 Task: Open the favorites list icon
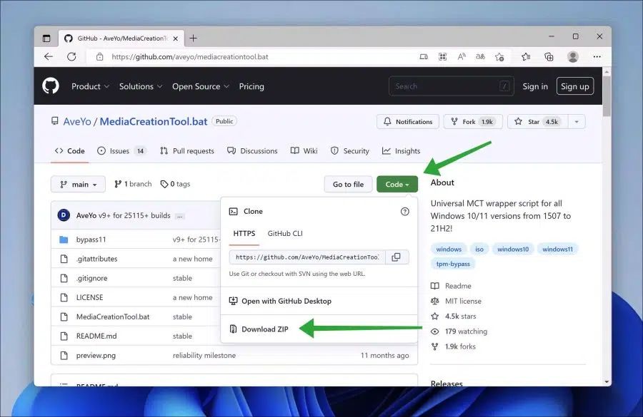click(526, 57)
